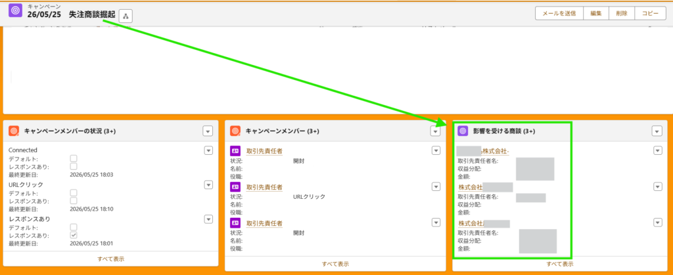The width and height of the screenshot is (673, 275).
Task: Open dropdown for キャンペーンメンバー panel header
Action: [436, 131]
